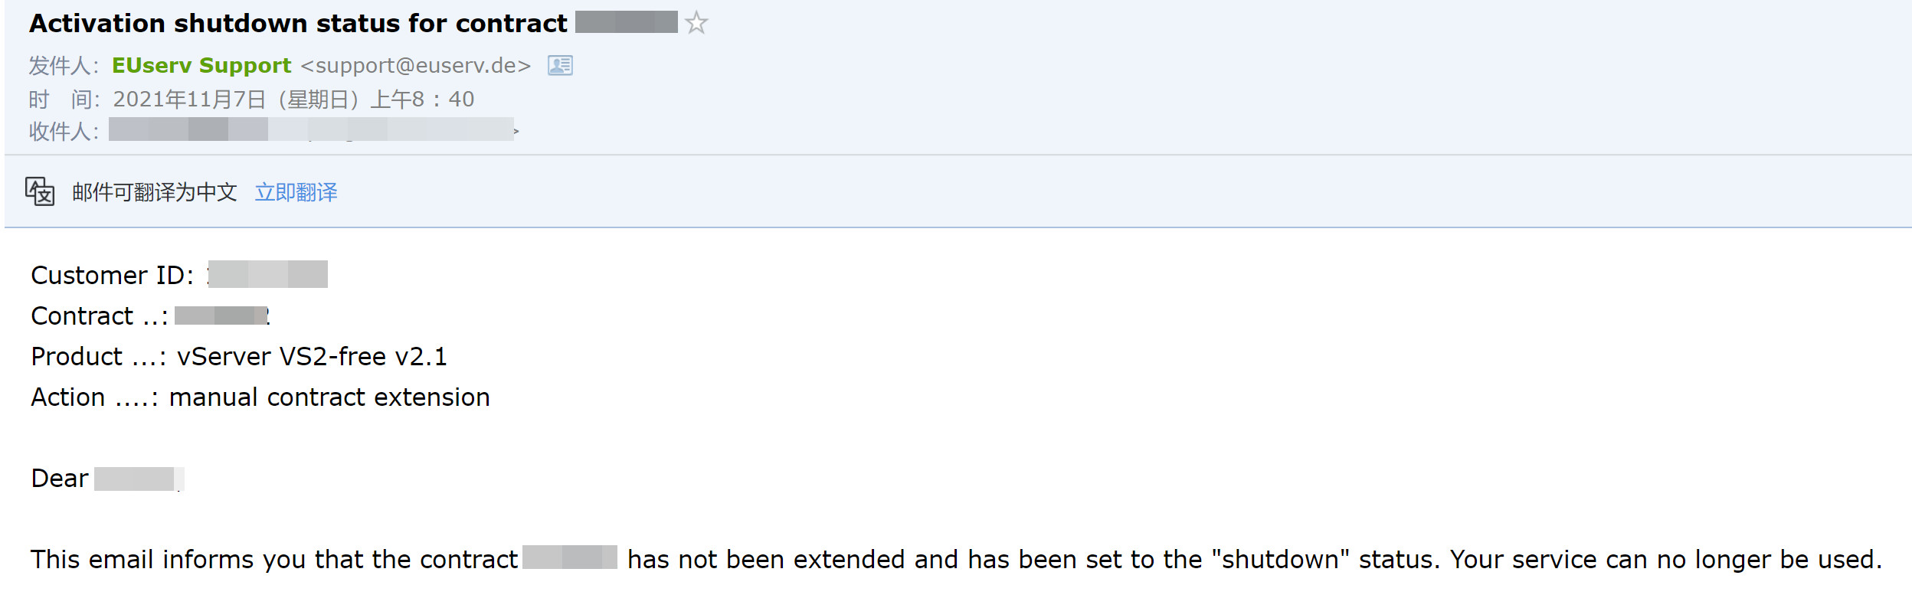Star the Activation shutdown status email
1912x608 pixels.
click(x=696, y=23)
